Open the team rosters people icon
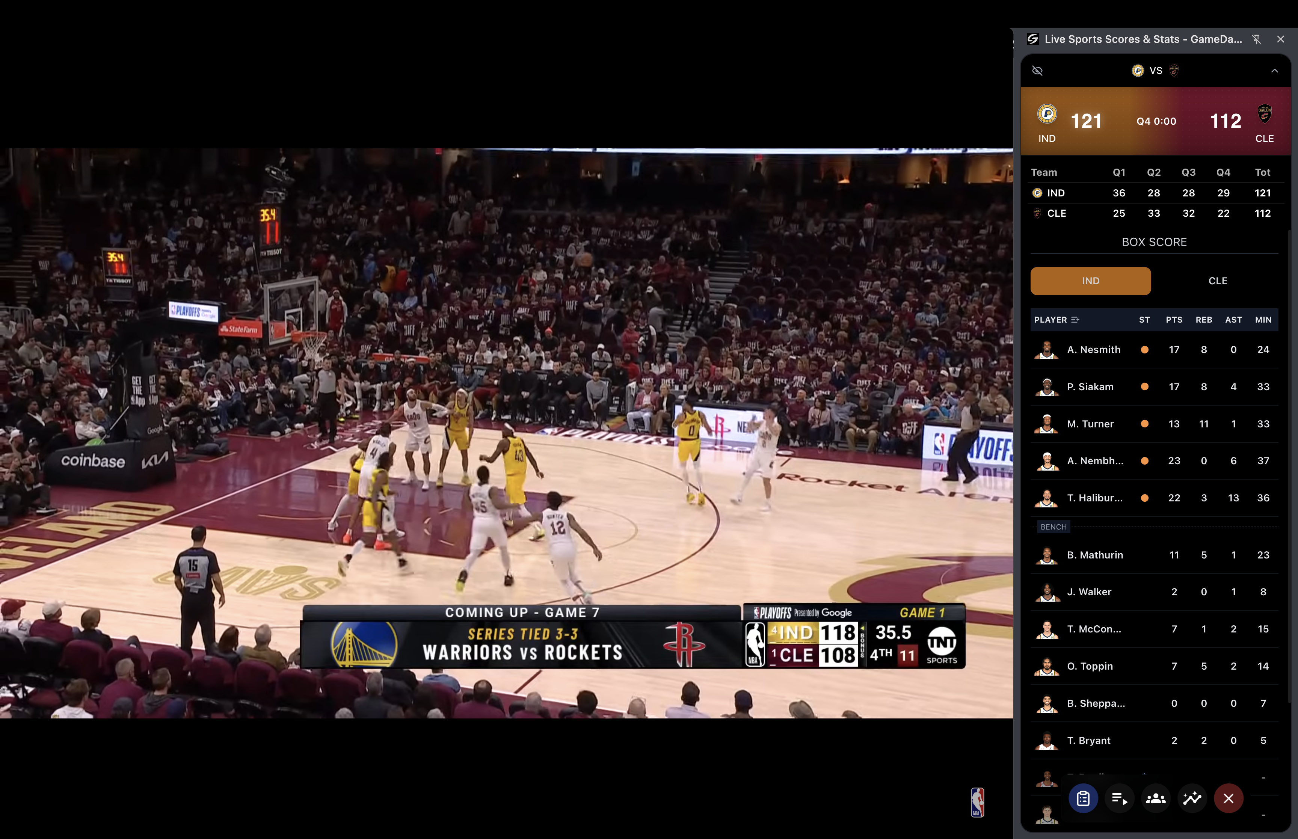The height and width of the screenshot is (839, 1298). tap(1156, 799)
